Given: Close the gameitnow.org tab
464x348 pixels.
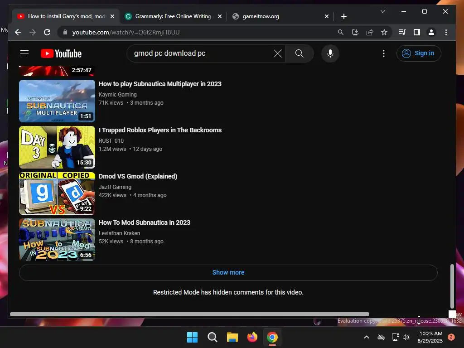Looking at the screenshot, I should click(x=326, y=17).
